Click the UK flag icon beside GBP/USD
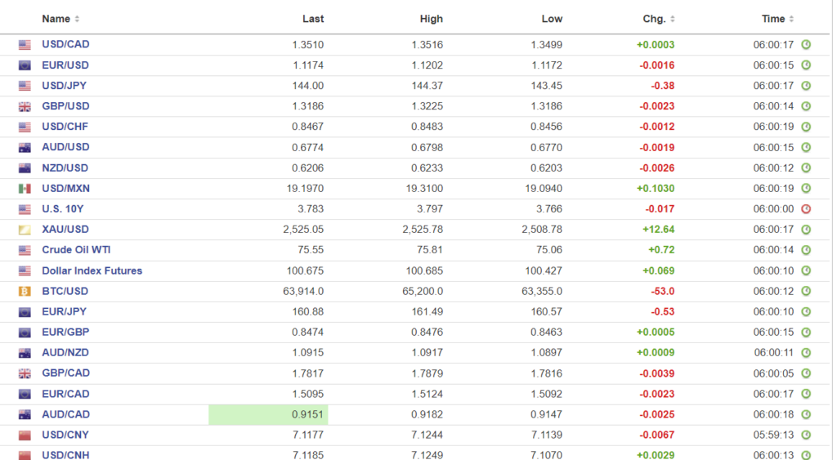This screenshot has width=837, height=460. coord(25,106)
